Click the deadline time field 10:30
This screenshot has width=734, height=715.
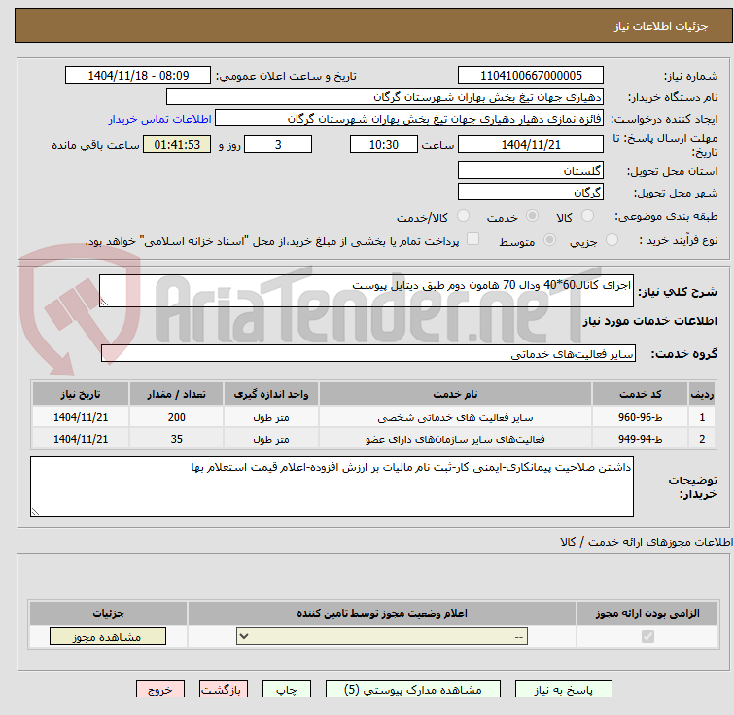[384, 144]
